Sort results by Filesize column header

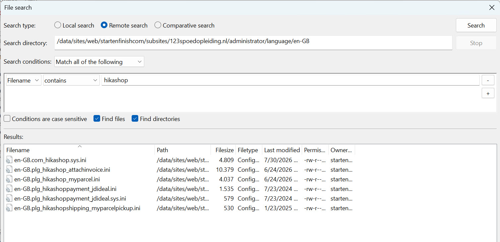click(x=223, y=150)
